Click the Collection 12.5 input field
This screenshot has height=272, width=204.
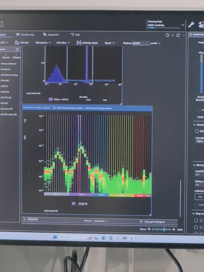coord(199,197)
